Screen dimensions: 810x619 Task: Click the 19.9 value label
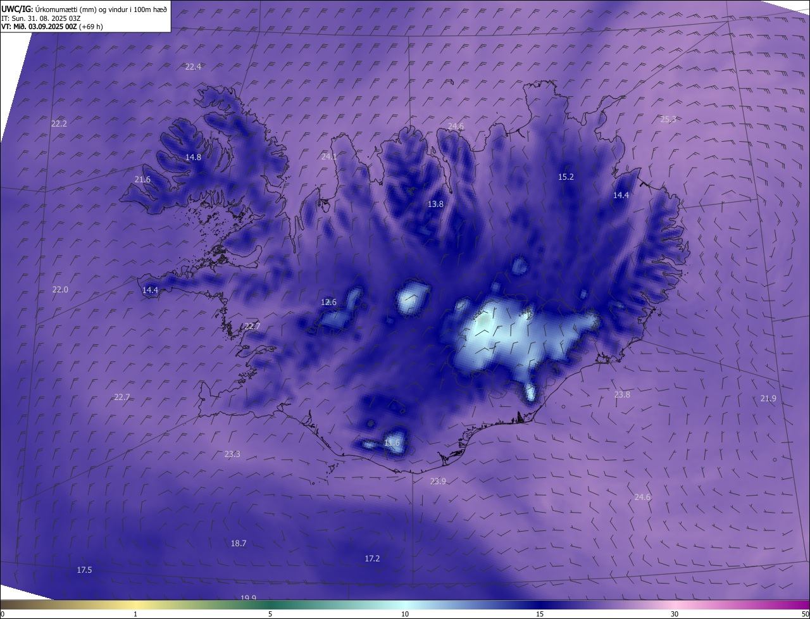[x=248, y=597]
